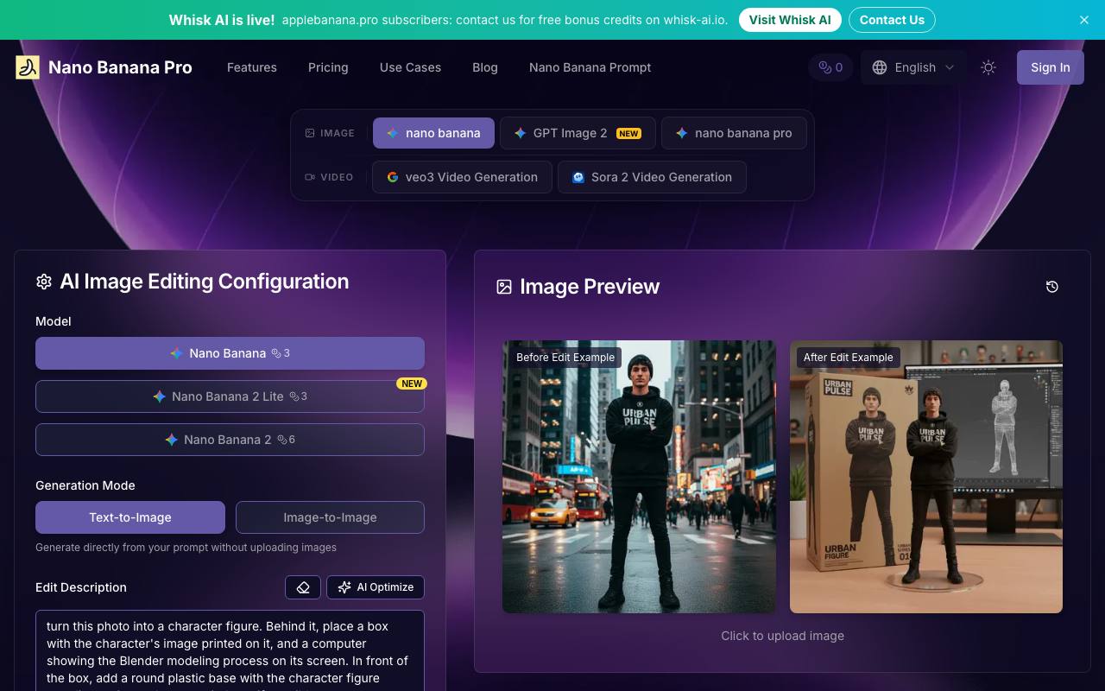The image size is (1105, 691).
Task: Select Image-to-Image generation mode
Action: [x=330, y=517]
